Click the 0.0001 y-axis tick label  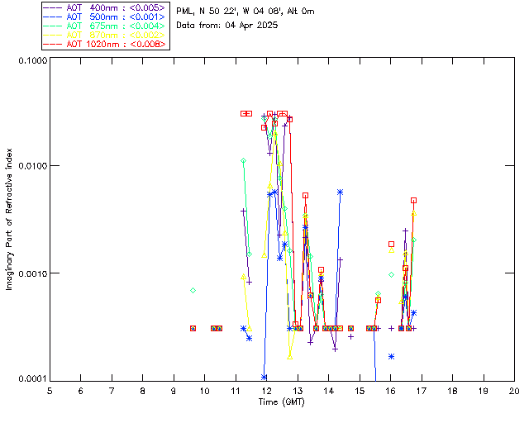[x=32, y=379]
